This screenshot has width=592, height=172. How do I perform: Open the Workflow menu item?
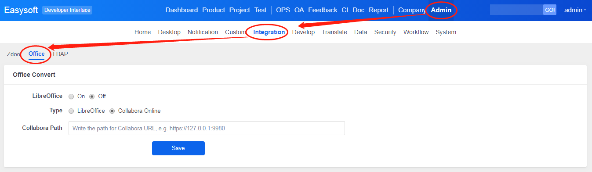416,32
